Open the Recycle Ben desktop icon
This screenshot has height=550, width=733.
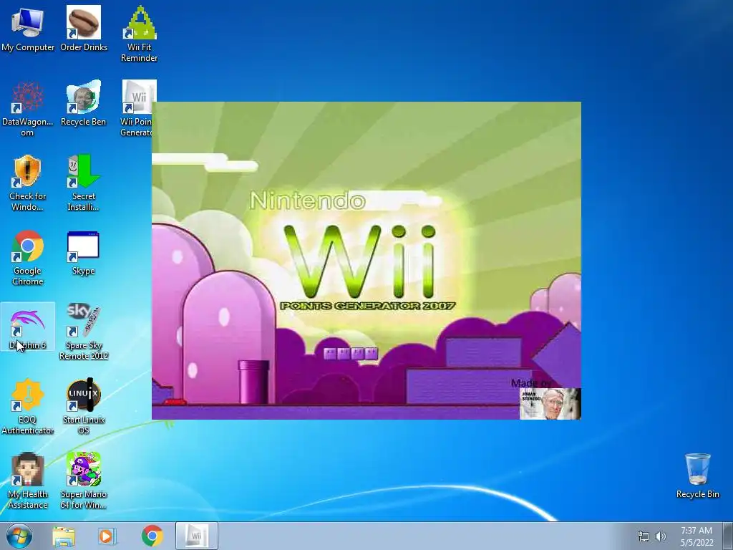point(84,103)
